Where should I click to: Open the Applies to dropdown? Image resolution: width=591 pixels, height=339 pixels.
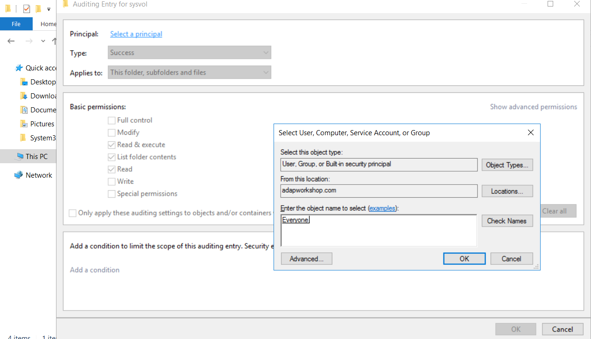click(190, 72)
